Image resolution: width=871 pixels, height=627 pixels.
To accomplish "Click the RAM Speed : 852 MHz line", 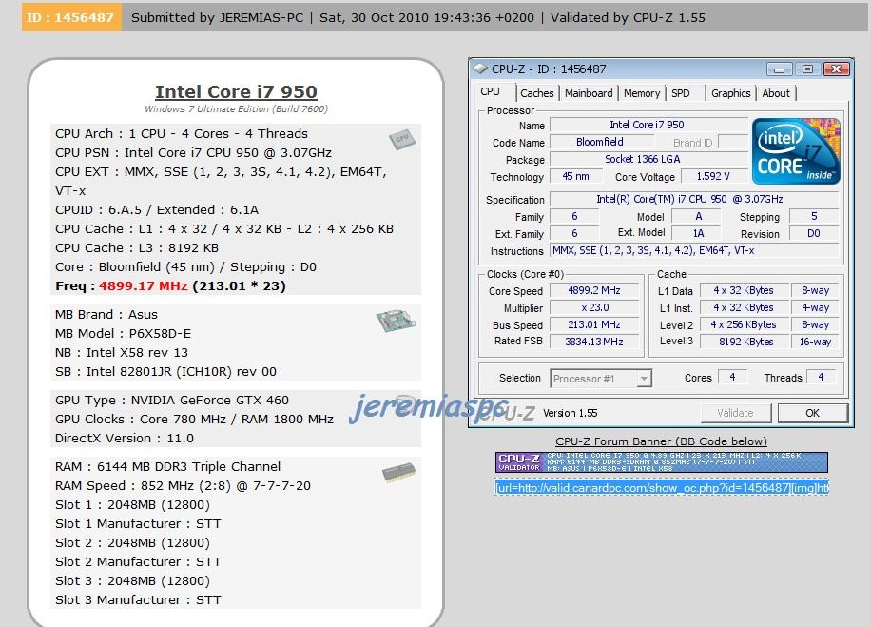I will pos(183,486).
